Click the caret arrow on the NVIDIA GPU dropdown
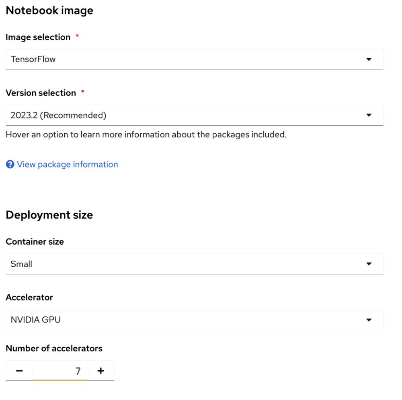This screenshot has width=402, height=400. 369,320
